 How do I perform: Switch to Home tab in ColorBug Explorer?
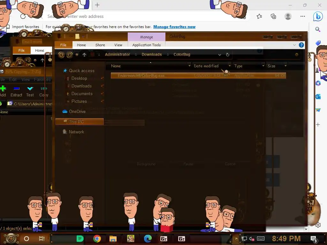coord(81,45)
